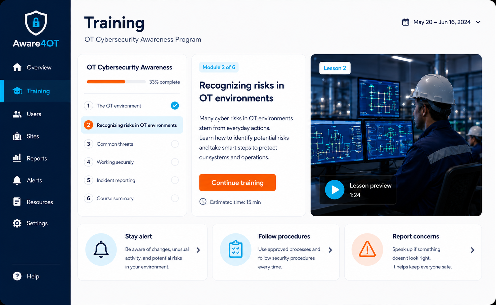Open the Overview menu item
The height and width of the screenshot is (305, 496).
35,67
